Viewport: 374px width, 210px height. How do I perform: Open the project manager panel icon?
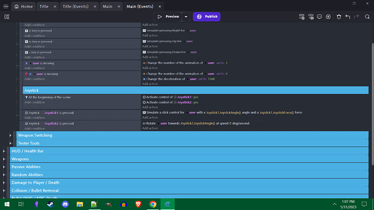(7, 17)
